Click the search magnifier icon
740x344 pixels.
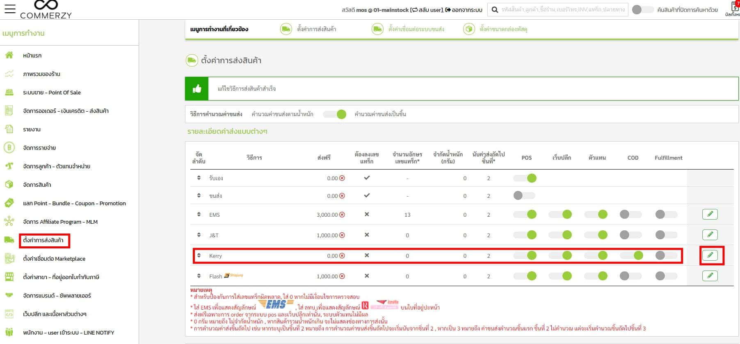pyautogui.click(x=495, y=9)
